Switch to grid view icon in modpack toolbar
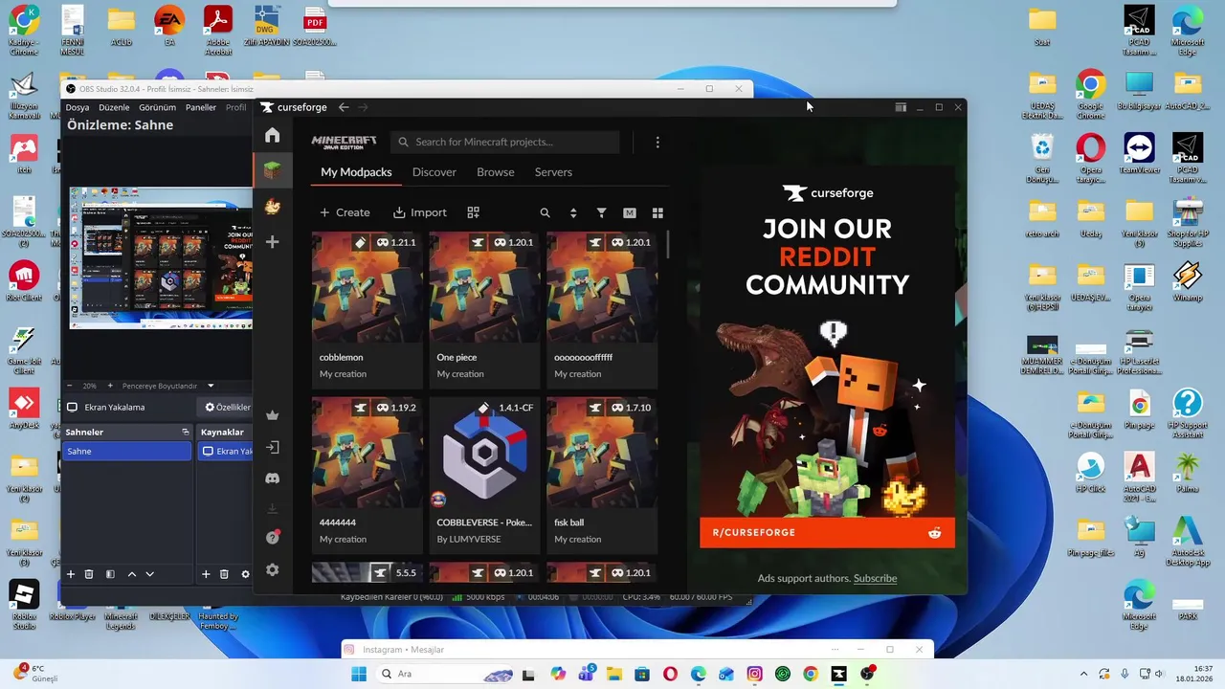The height and width of the screenshot is (689, 1225). coord(657,212)
